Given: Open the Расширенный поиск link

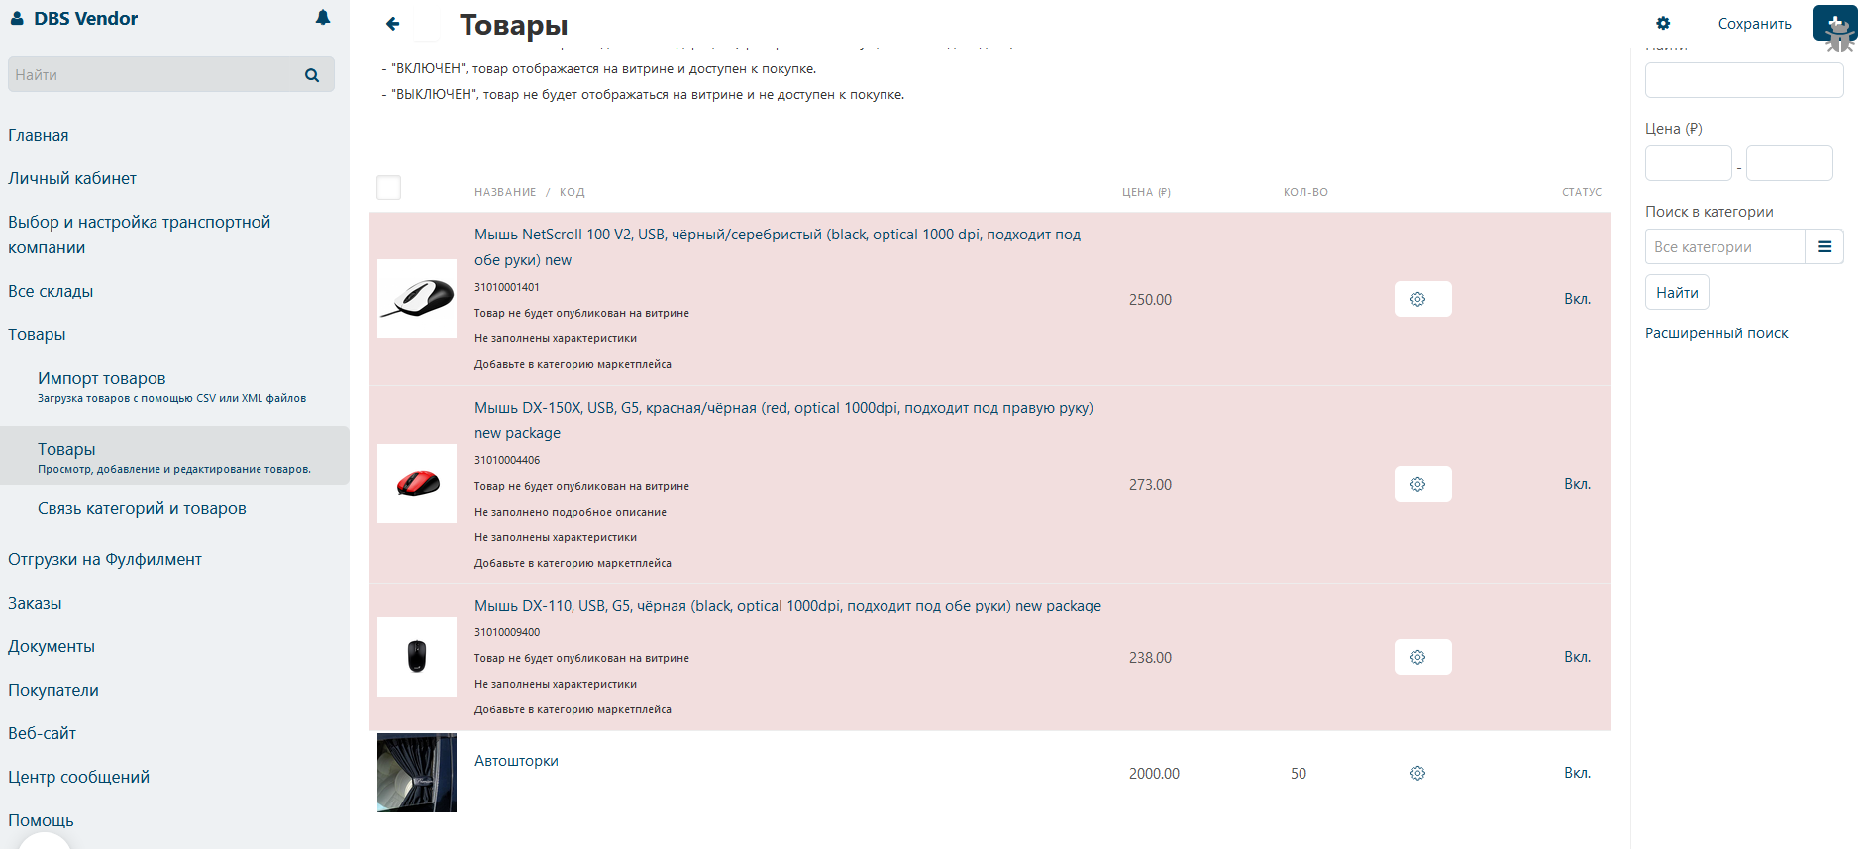Looking at the screenshot, I should [x=1717, y=333].
